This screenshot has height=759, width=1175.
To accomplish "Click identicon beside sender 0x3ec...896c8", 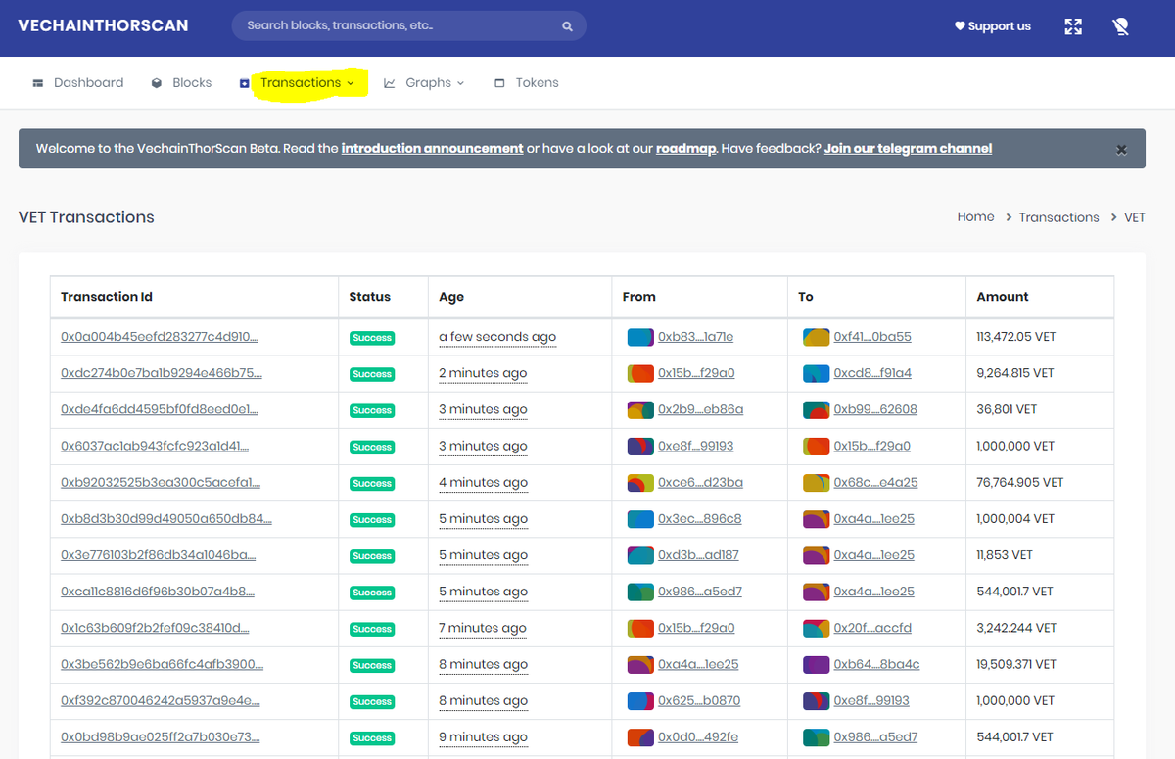I will tap(640, 518).
